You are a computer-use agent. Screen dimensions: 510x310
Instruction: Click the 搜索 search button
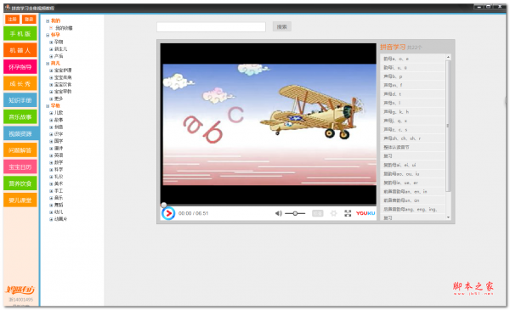282,27
